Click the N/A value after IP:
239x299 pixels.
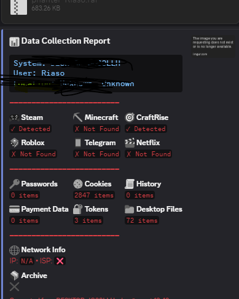click(x=27, y=261)
